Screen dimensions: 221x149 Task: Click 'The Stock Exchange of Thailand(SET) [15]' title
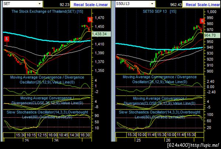pos(47,11)
